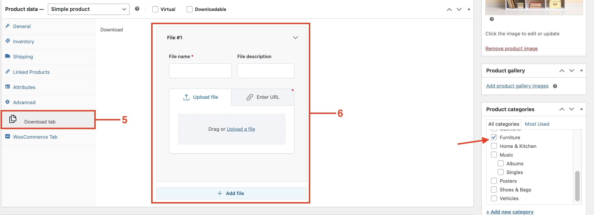Click the Add file button
This screenshot has height=215, width=594.
tap(231, 193)
